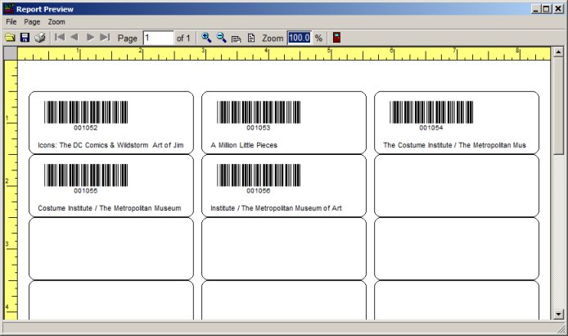Click the Report Preview title bar icon

click(x=10, y=9)
